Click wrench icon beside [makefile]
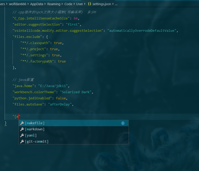Image resolution: width=199 pixels, height=171 pixels. point(22,123)
